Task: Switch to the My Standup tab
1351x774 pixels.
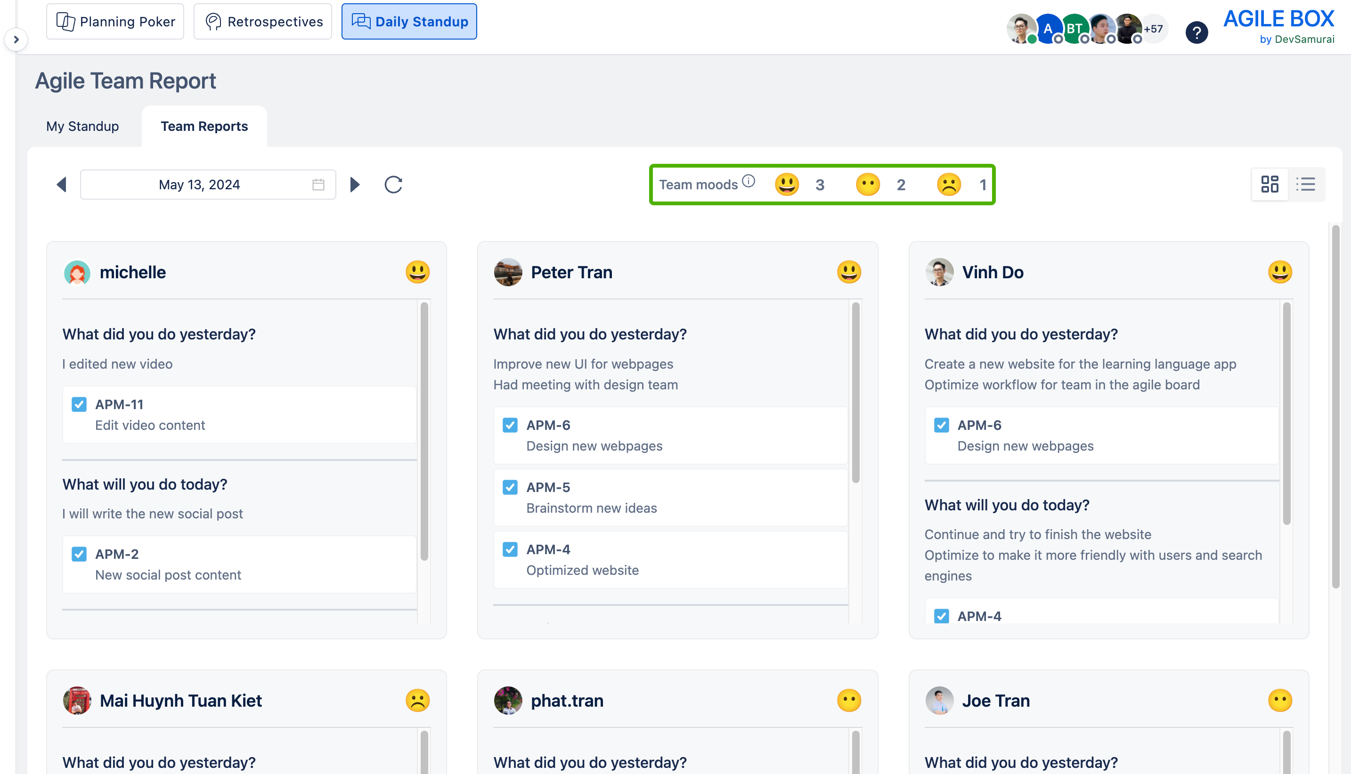Action: click(x=82, y=126)
